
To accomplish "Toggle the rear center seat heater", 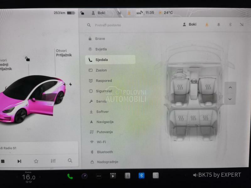I will point(193,118).
